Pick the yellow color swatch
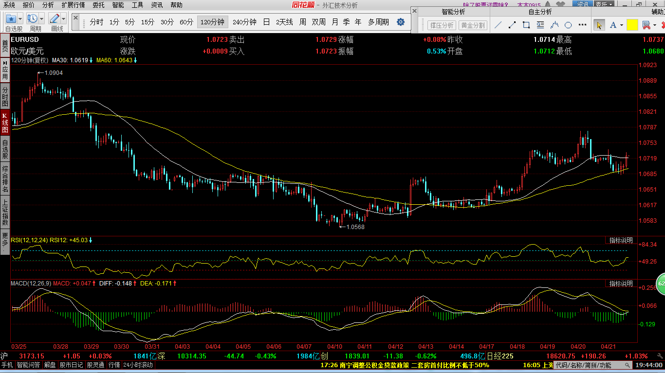 pos(632,25)
